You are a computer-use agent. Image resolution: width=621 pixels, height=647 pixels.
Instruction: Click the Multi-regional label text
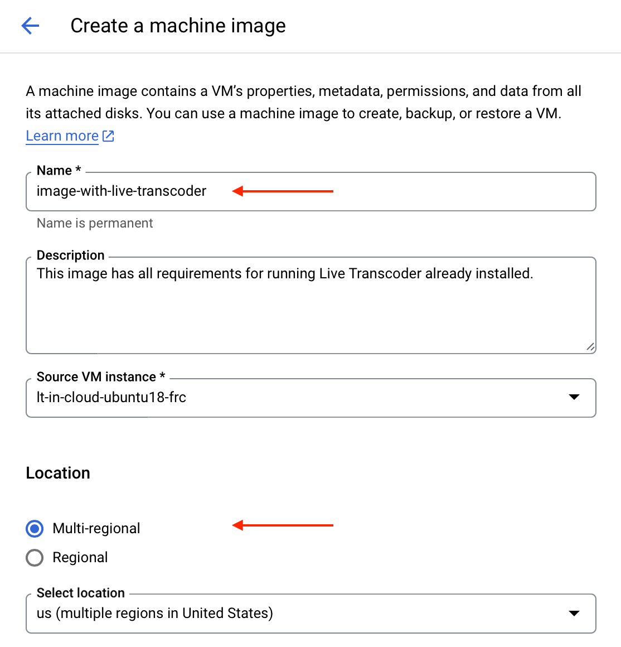click(x=96, y=529)
